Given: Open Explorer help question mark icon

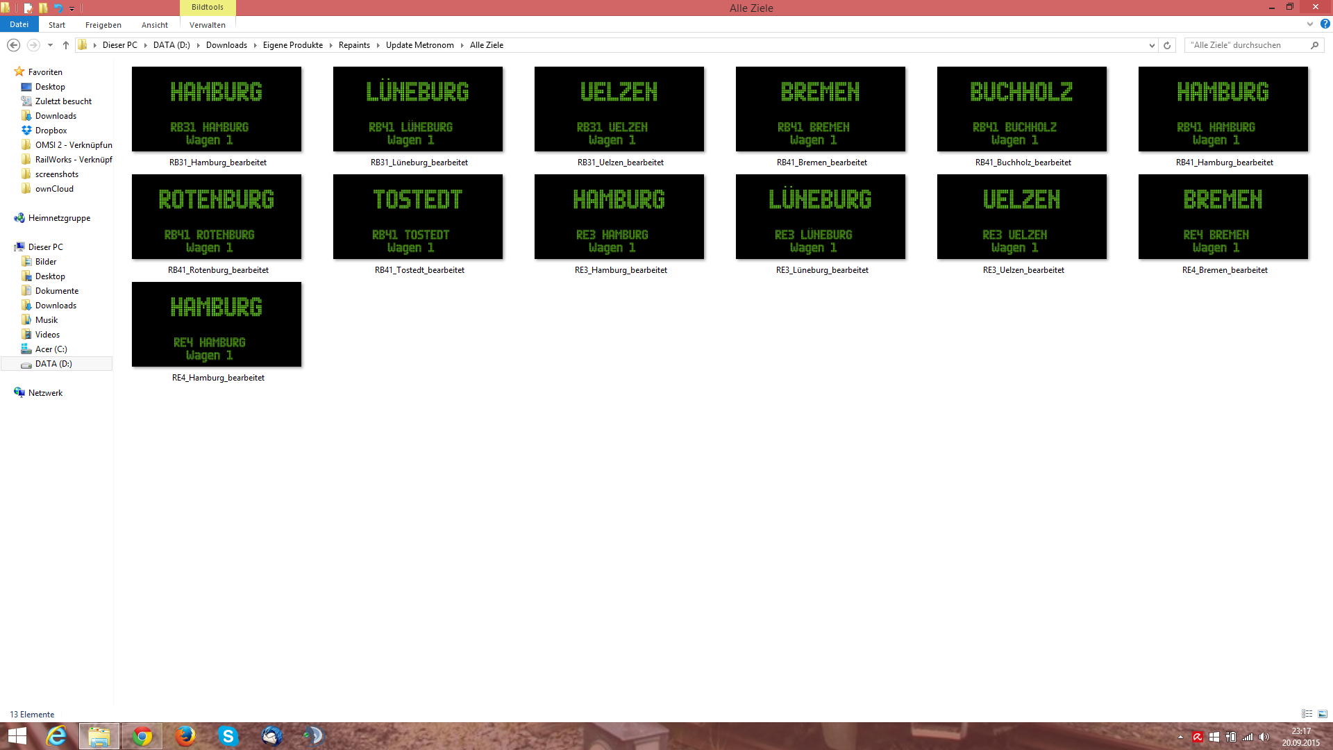Looking at the screenshot, I should [1325, 24].
